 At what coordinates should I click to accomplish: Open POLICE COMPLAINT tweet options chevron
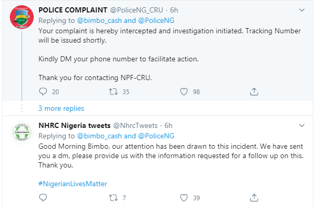[x=302, y=10]
